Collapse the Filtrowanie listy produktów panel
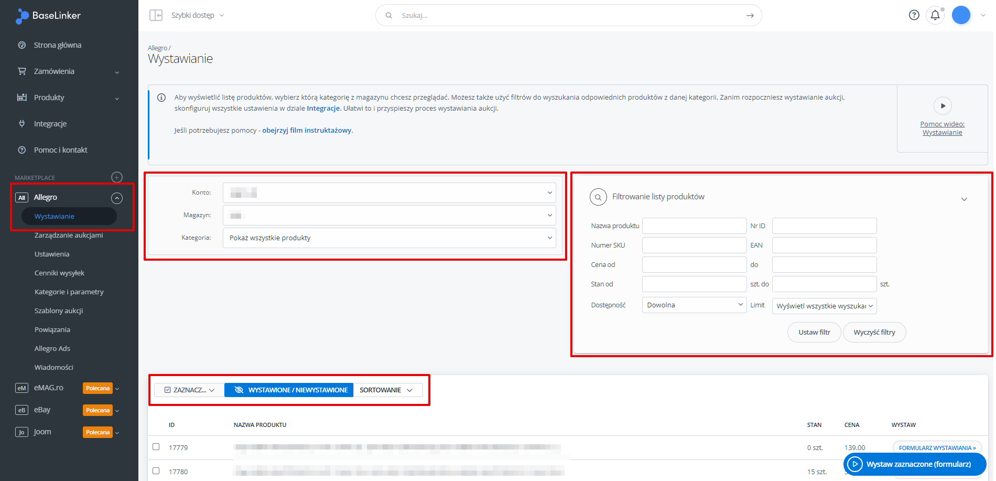The height and width of the screenshot is (481, 996). point(964,199)
